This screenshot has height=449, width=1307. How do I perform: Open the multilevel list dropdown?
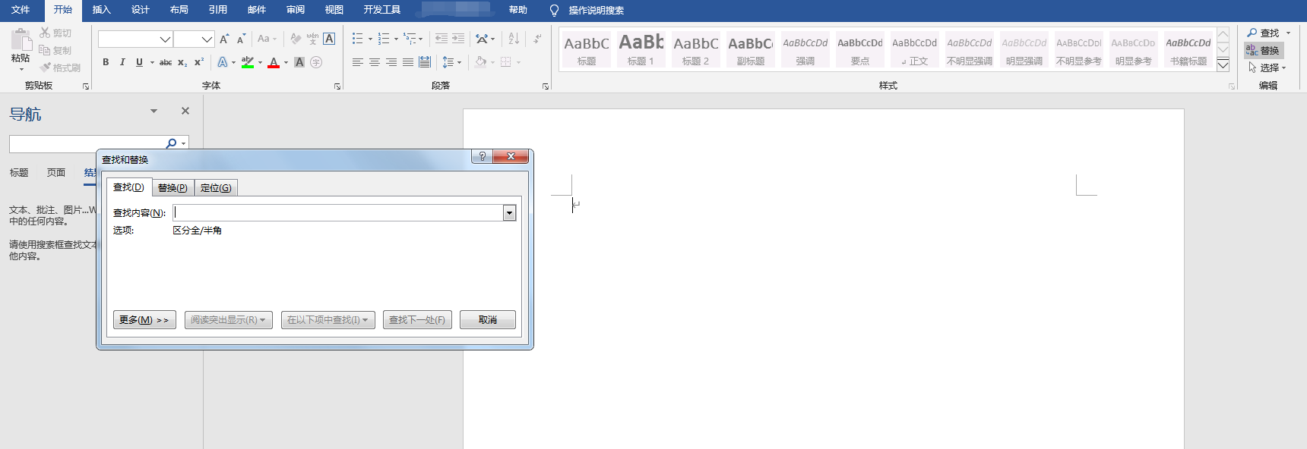coord(413,39)
